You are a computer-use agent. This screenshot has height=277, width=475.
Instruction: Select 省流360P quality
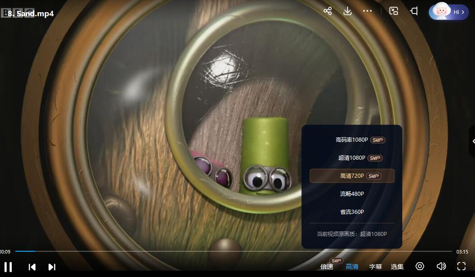point(352,212)
